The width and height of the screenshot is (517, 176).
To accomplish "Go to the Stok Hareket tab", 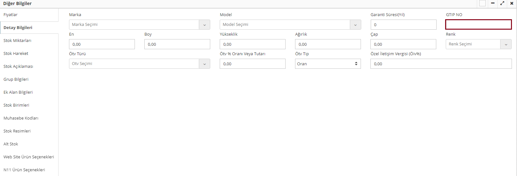I will pos(16,54).
